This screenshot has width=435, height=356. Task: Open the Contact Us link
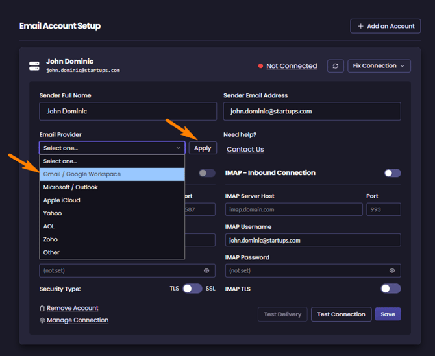click(x=245, y=149)
